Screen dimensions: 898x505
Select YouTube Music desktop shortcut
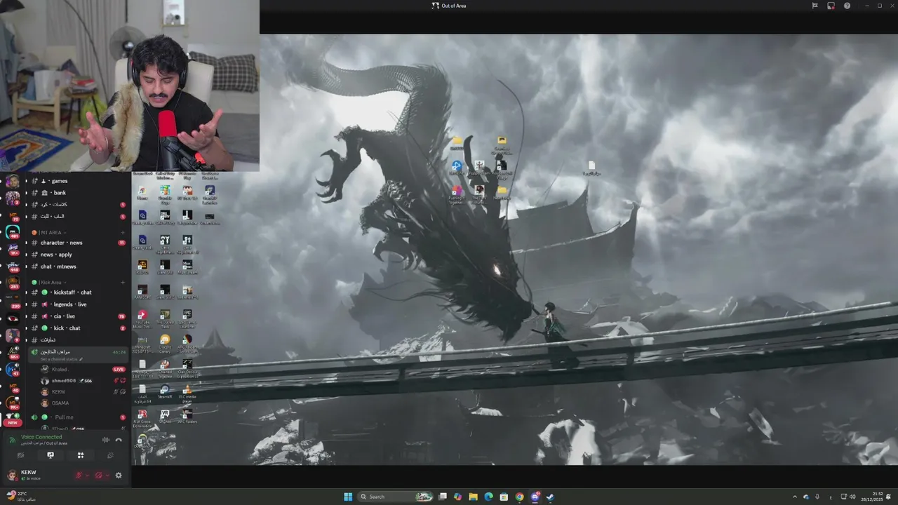click(142, 318)
